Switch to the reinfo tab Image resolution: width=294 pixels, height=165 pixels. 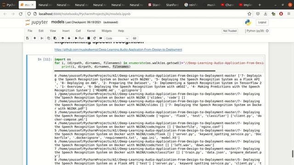tap(191, 5)
